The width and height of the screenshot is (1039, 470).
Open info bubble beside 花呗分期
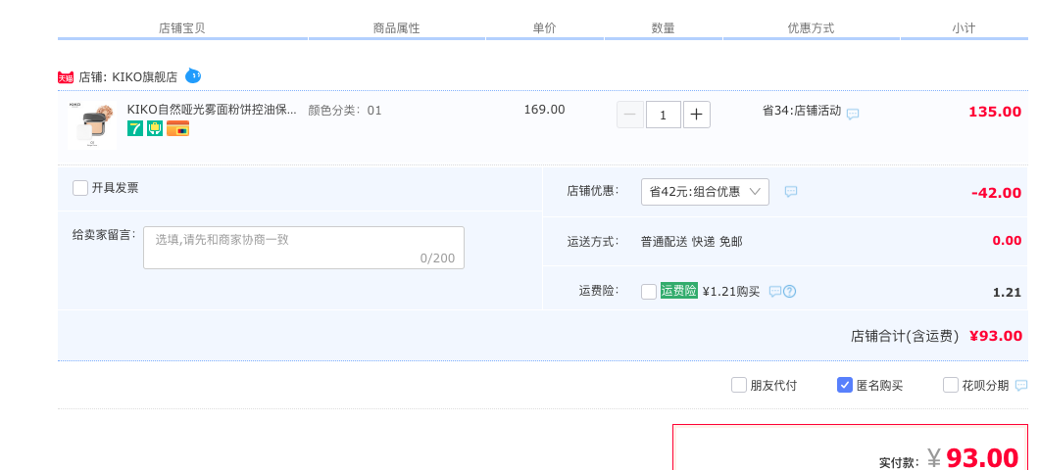[1021, 385]
